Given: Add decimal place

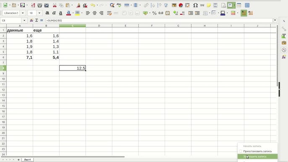Looking at the screenshot, I should point(175,13).
